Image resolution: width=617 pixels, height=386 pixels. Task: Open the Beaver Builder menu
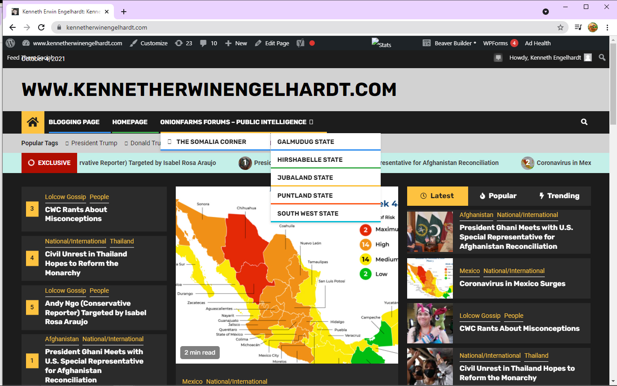point(449,43)
